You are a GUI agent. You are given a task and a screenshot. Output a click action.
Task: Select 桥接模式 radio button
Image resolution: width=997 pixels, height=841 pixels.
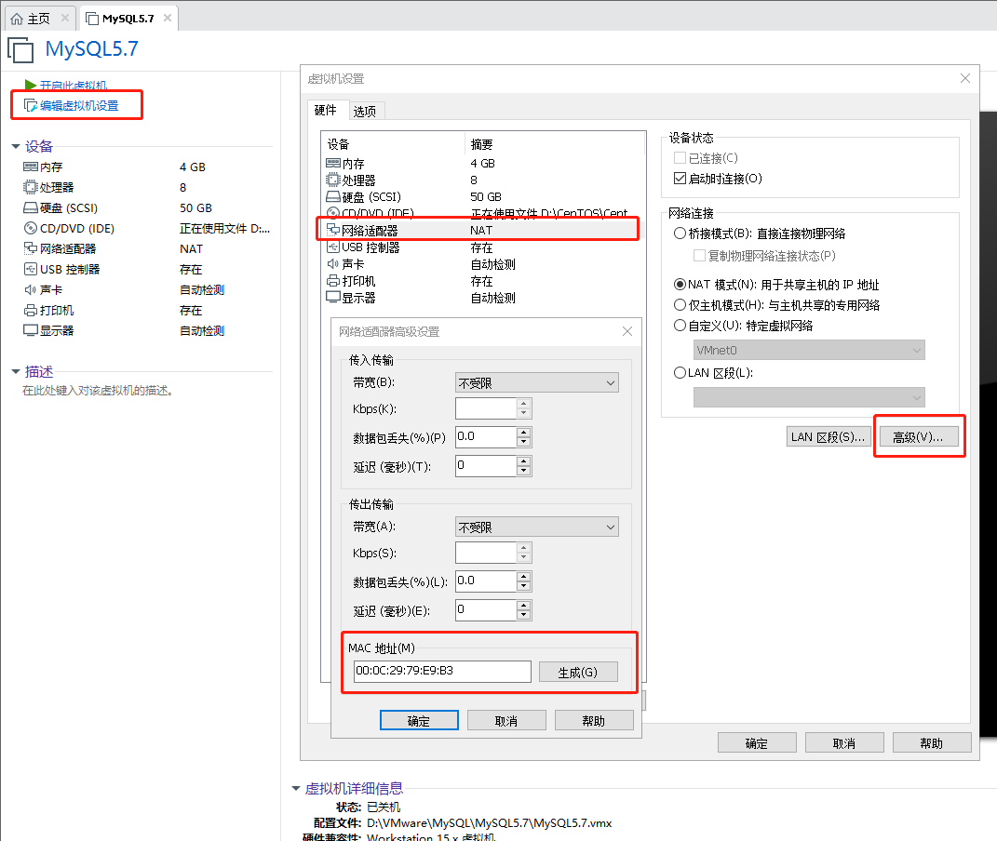click(x=680, y=234)
